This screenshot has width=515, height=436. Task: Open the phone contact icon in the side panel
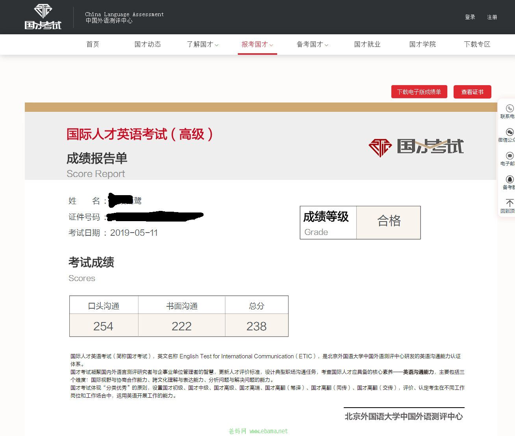point(509,108)
